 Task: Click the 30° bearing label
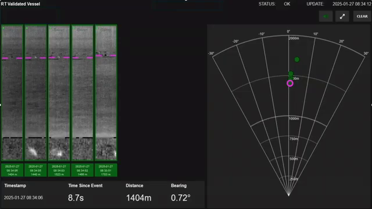366,53
